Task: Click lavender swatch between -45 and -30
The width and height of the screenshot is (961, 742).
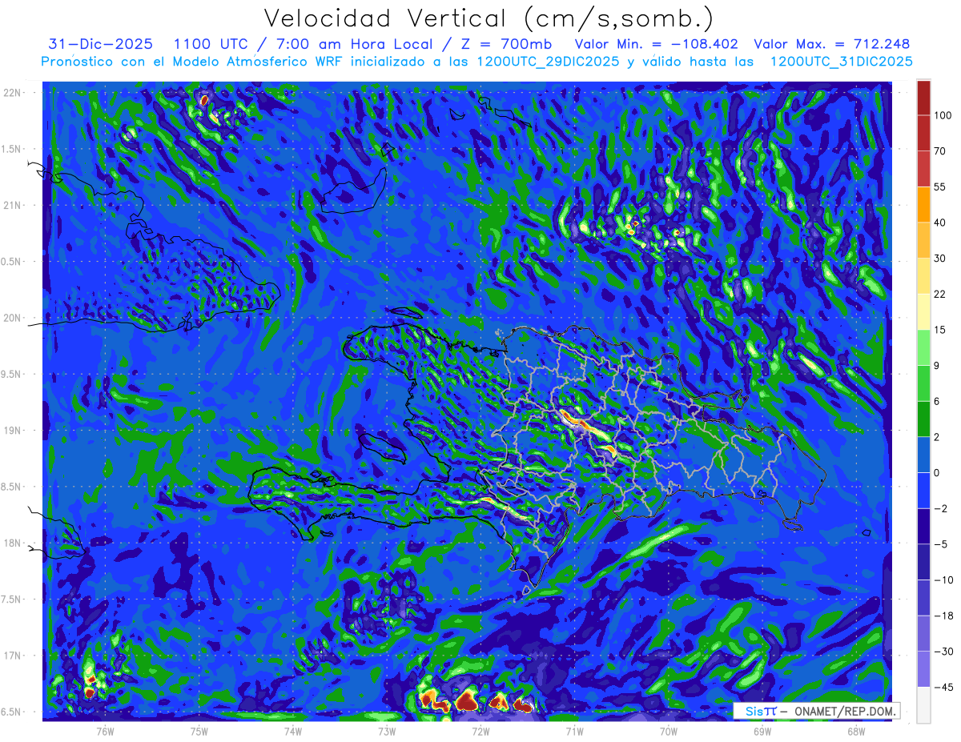Action: pyautogui.click(x=923, y=670)
